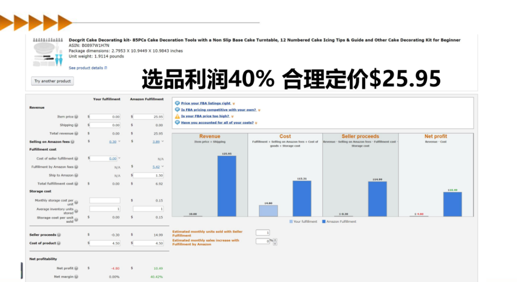
Task: Expand 'Is your FBA price too high' arrow
Action: coord(233,117)
